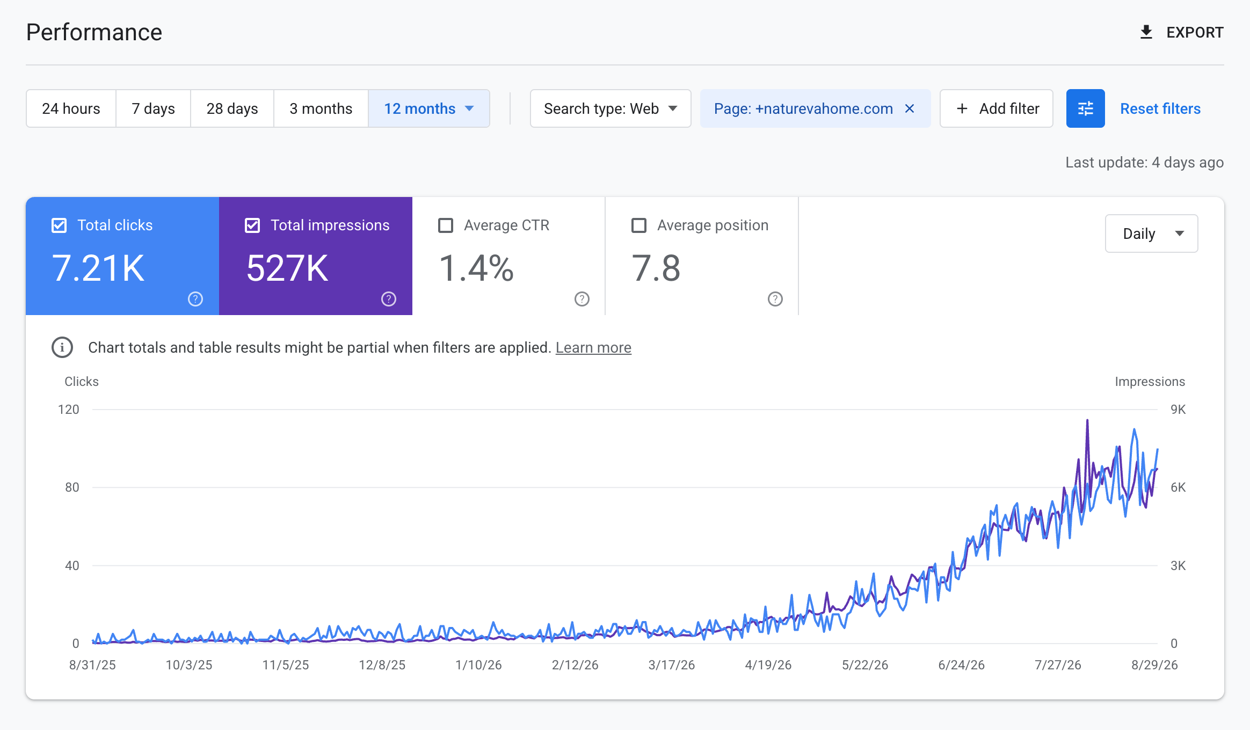Click the info icon beside chart notice
1250x730 pixels.
click(x=62, y=347)
